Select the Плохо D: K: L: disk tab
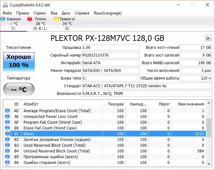Image resolution: width=215 pixels, height=170 pixels. 40,24
